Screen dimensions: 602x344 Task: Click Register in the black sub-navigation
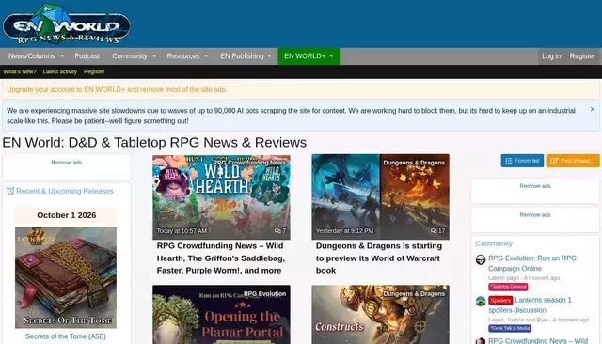94,71
